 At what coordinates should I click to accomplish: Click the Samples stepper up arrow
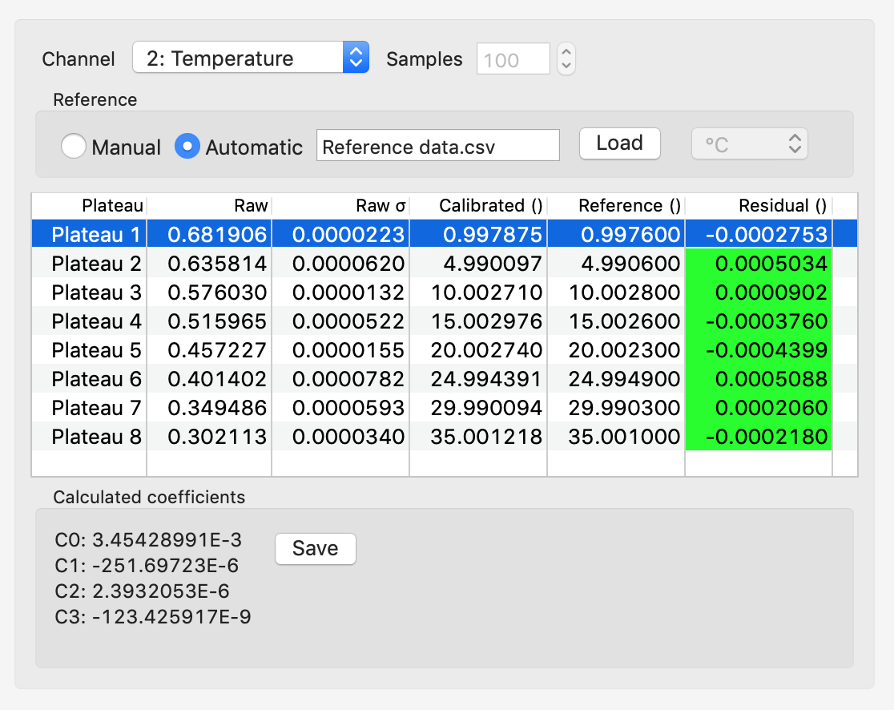pos(566,51)
